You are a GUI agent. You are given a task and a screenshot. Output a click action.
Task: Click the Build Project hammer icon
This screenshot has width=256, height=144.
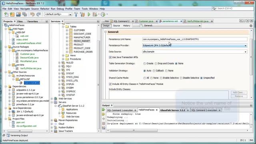76,14
